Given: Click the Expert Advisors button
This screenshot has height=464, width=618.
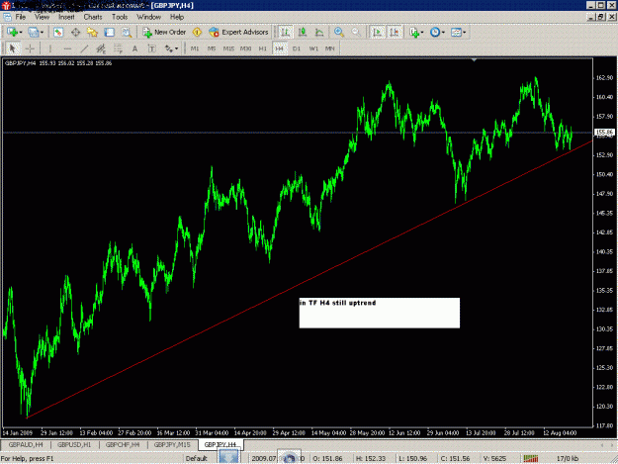Looking at the screenshot, I should (x=238, y=32).
